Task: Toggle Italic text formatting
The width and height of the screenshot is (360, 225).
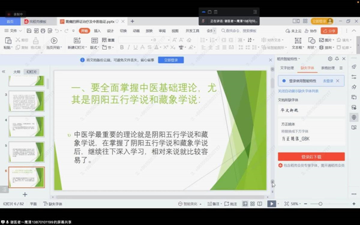Action: coord(128,47)
